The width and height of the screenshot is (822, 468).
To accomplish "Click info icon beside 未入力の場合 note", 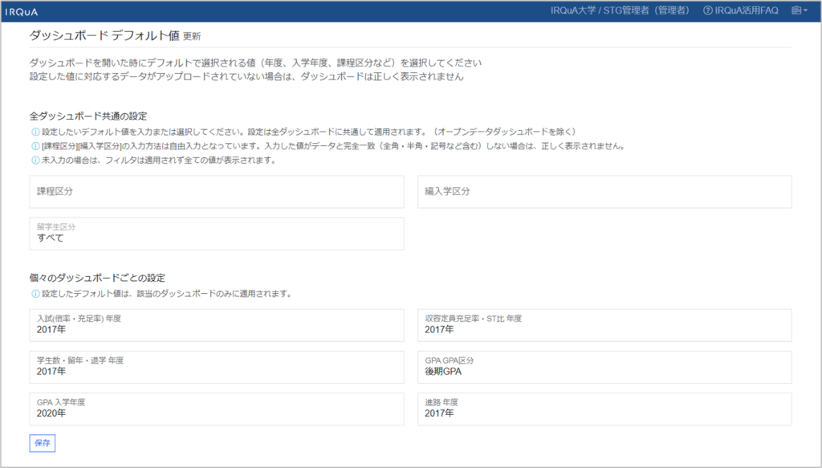I will tap(35, 161).
